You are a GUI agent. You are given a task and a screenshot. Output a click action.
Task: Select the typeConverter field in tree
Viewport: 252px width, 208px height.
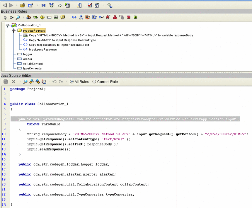(33, 69)
